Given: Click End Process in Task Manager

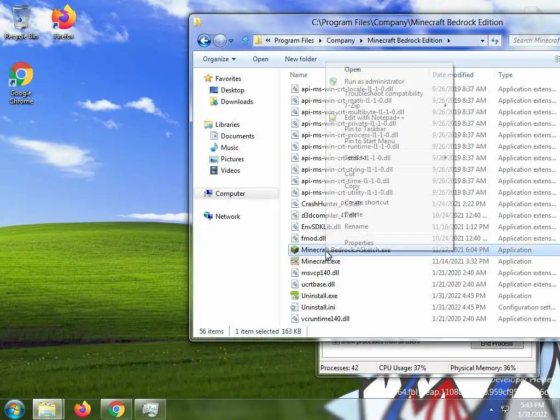Looking at the screenshot, I should [497, 343].
